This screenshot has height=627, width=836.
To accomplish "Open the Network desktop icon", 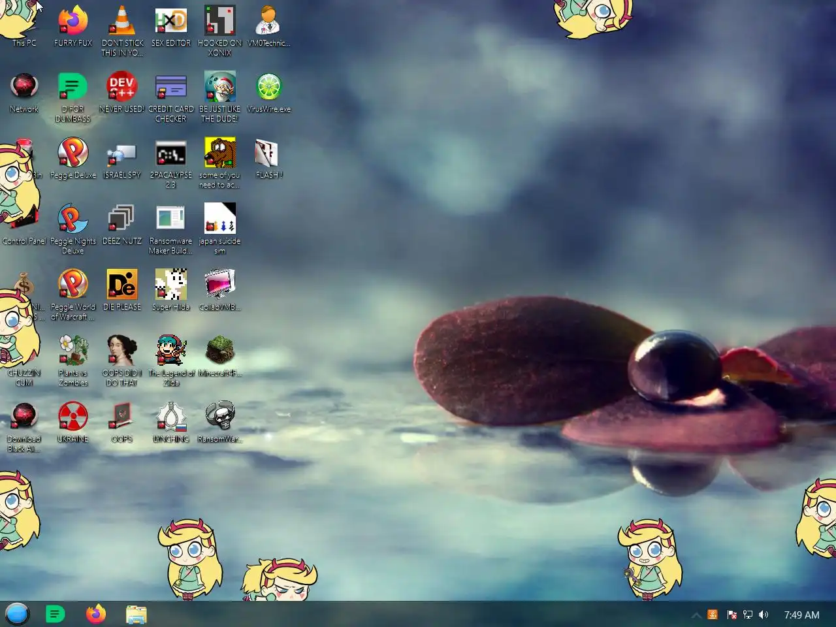I will (24, 87).
